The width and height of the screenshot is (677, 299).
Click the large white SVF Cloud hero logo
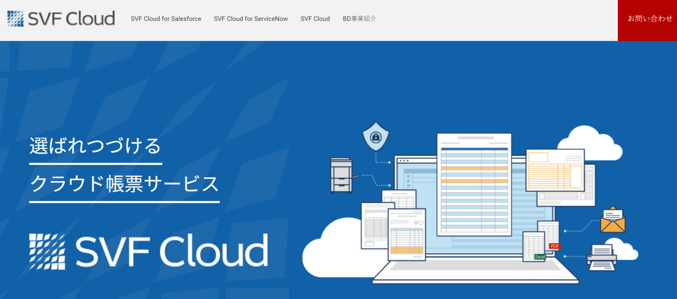(149, 251)
